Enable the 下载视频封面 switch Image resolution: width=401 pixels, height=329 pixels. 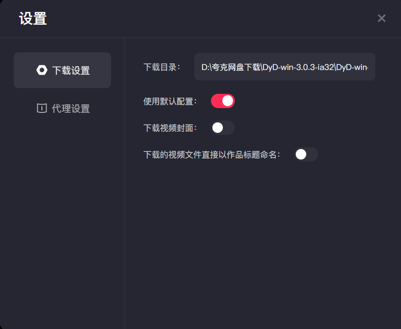click(x=222, y=128)
